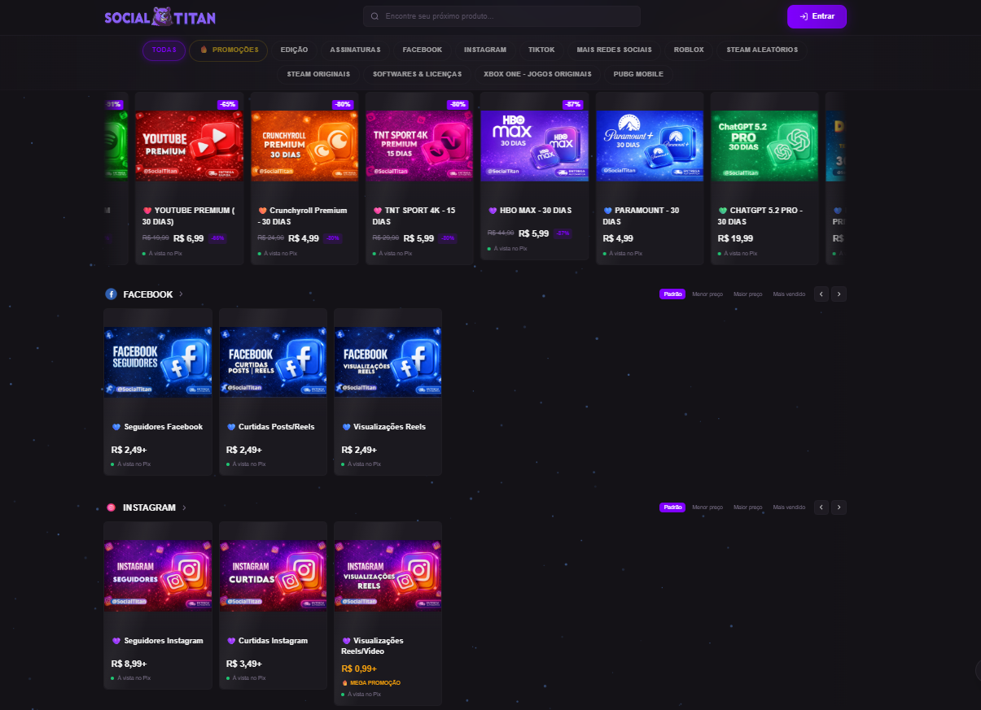Expand Facebook category via chevron
981x710 pixels.
181,294
